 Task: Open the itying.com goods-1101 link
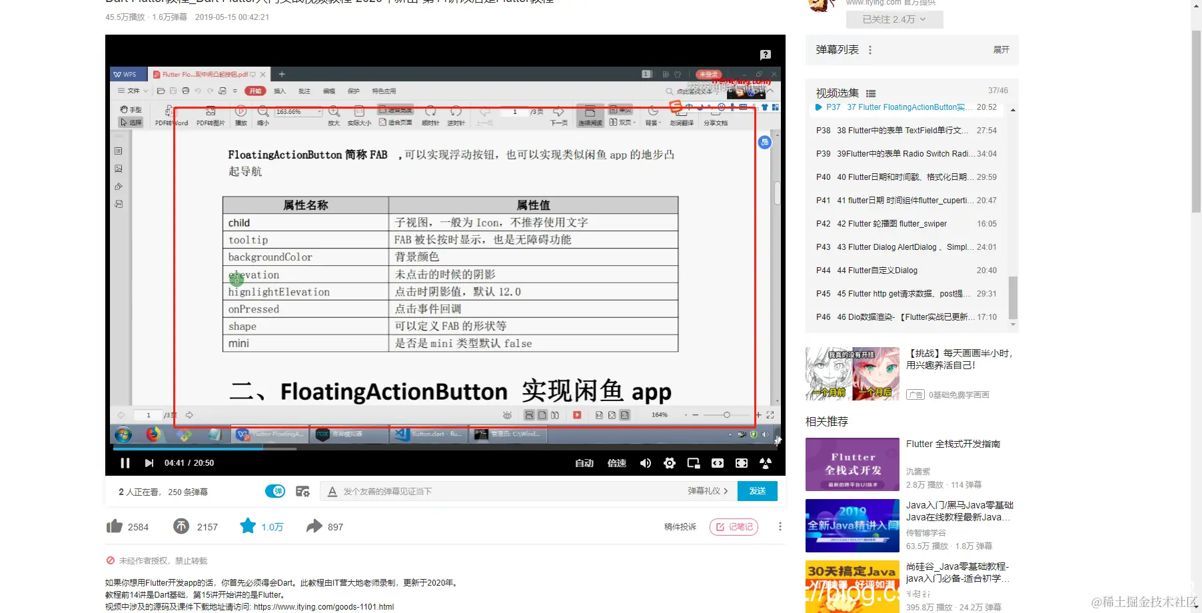324,606
